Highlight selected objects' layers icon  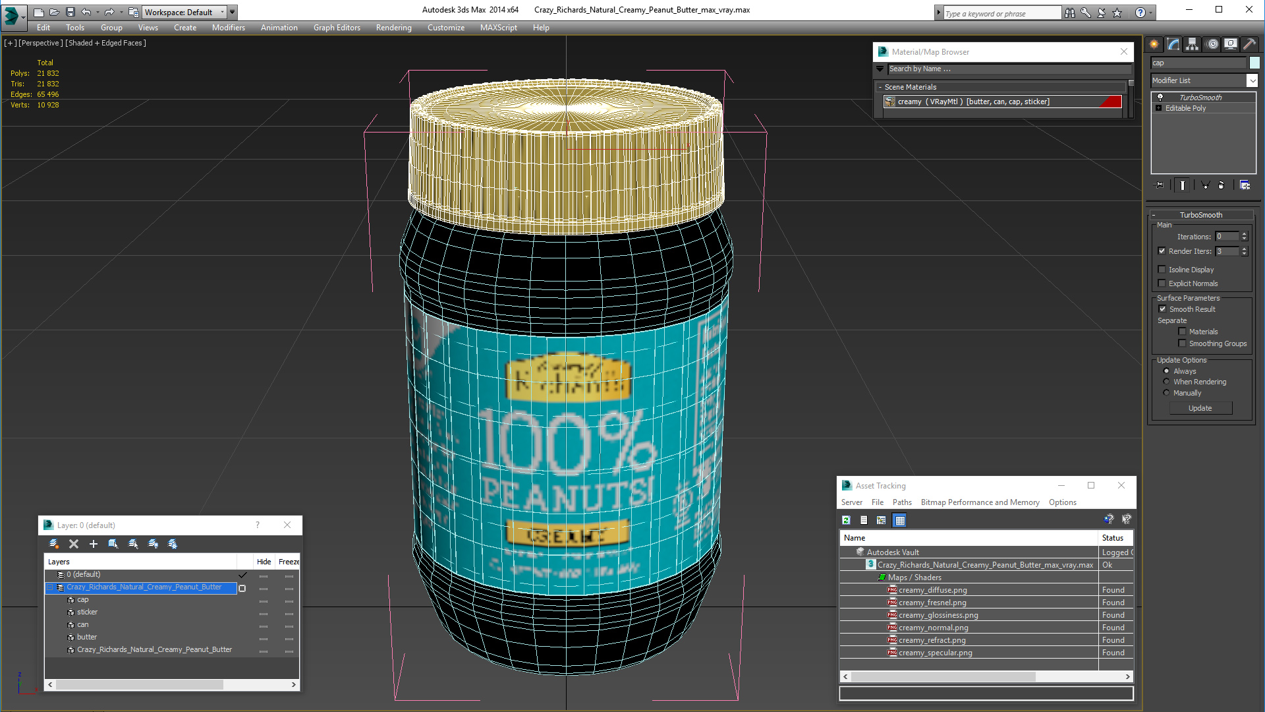pyautogui.click(x=133, y=544)
